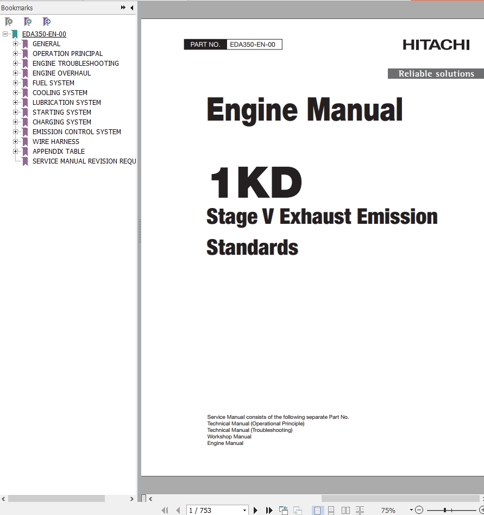Click bookmarks horizontal scrollbar thumb
The image size is (484, 515).
click(56, 499)
